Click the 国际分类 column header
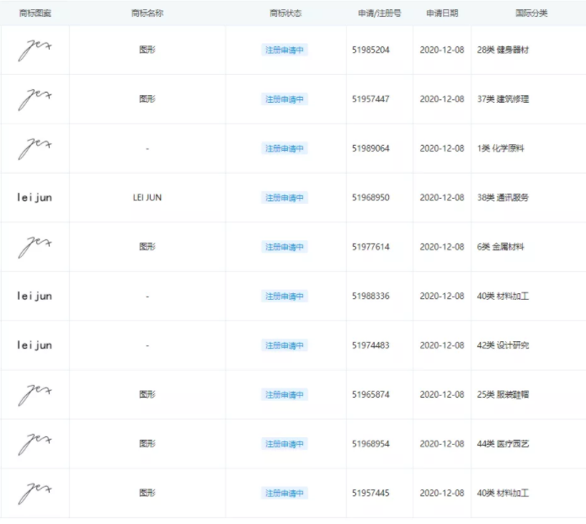This screenshot has height=524, width=586. pyautogui.click(x=530, y=13)
